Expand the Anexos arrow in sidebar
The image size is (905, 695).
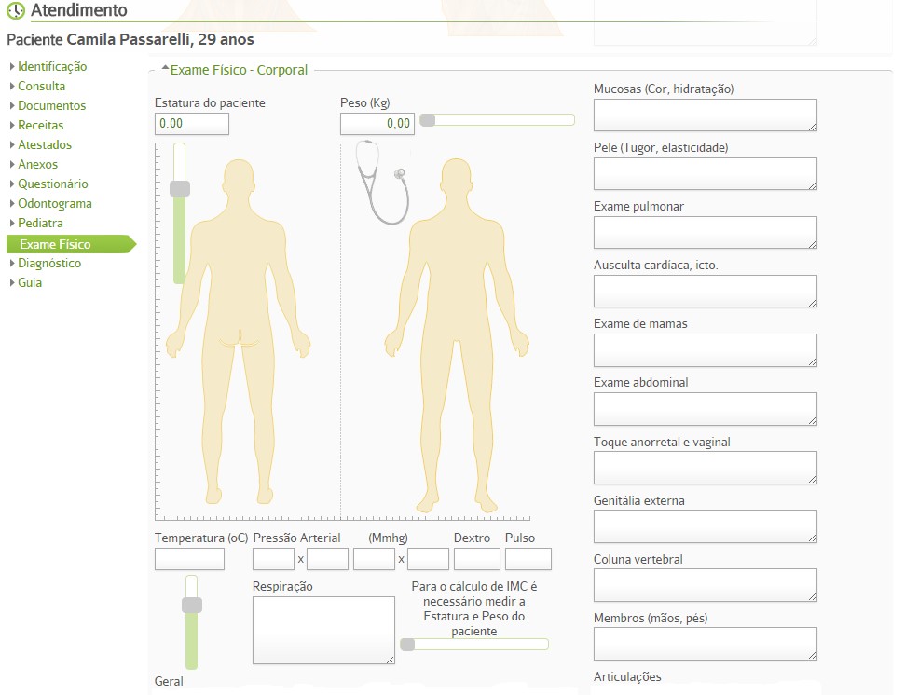12,164
